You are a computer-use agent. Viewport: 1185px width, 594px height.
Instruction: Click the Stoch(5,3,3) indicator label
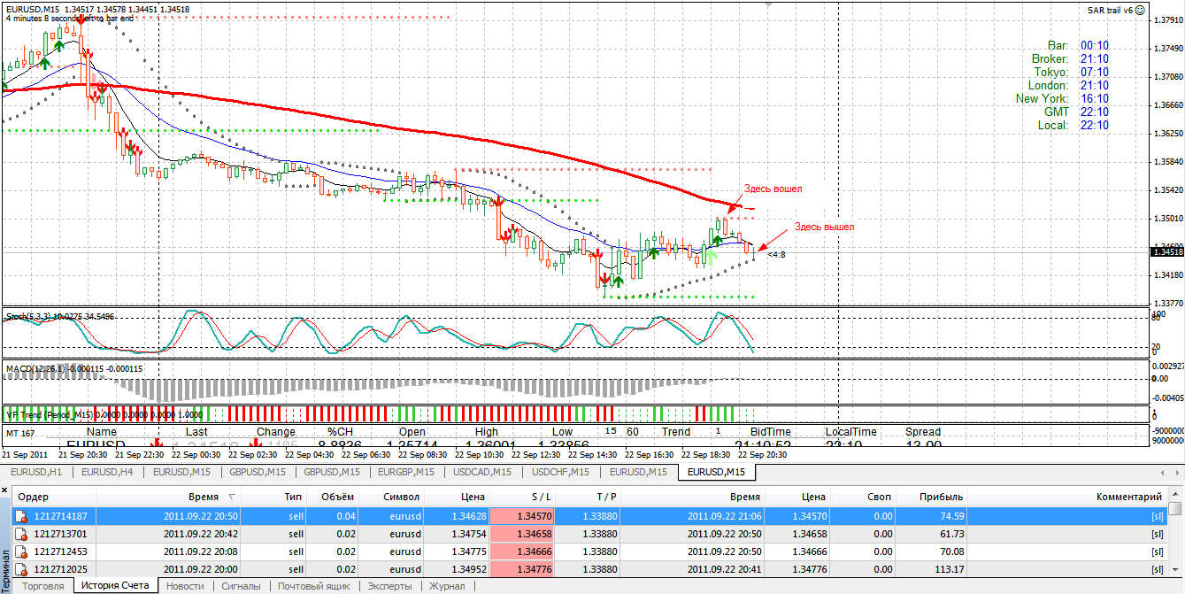[61, 315]
